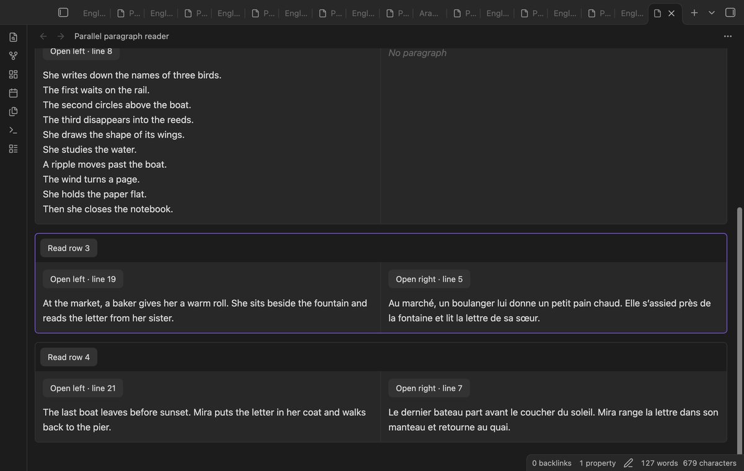Open the more options three-dot menu
Image resolution: width=744 pixels, height=471 pixels.
point(727,36)
